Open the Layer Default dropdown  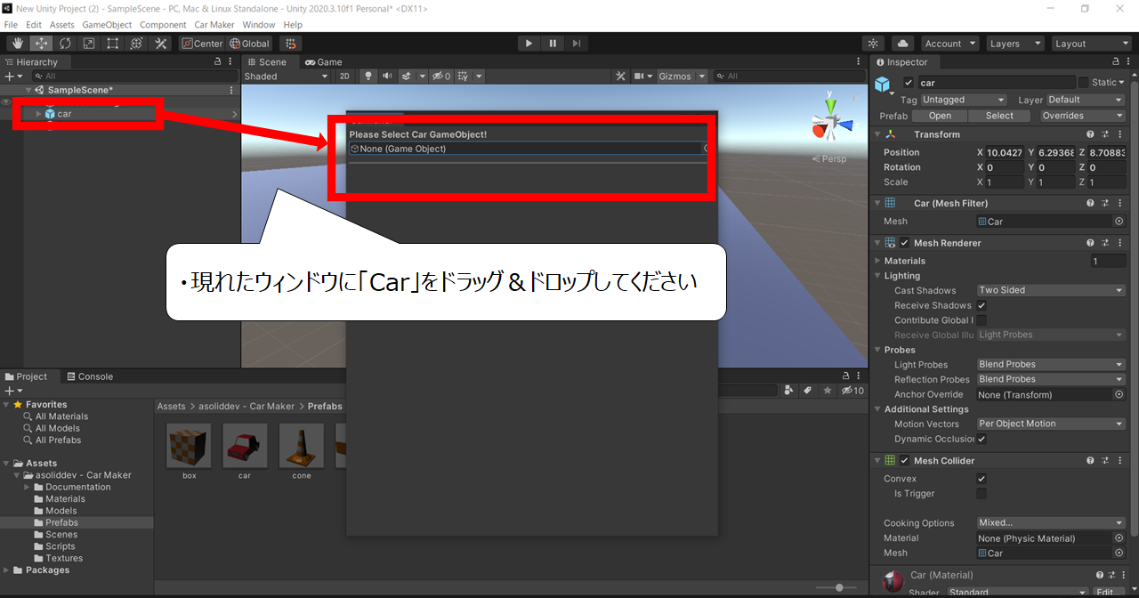(1085, 101)
